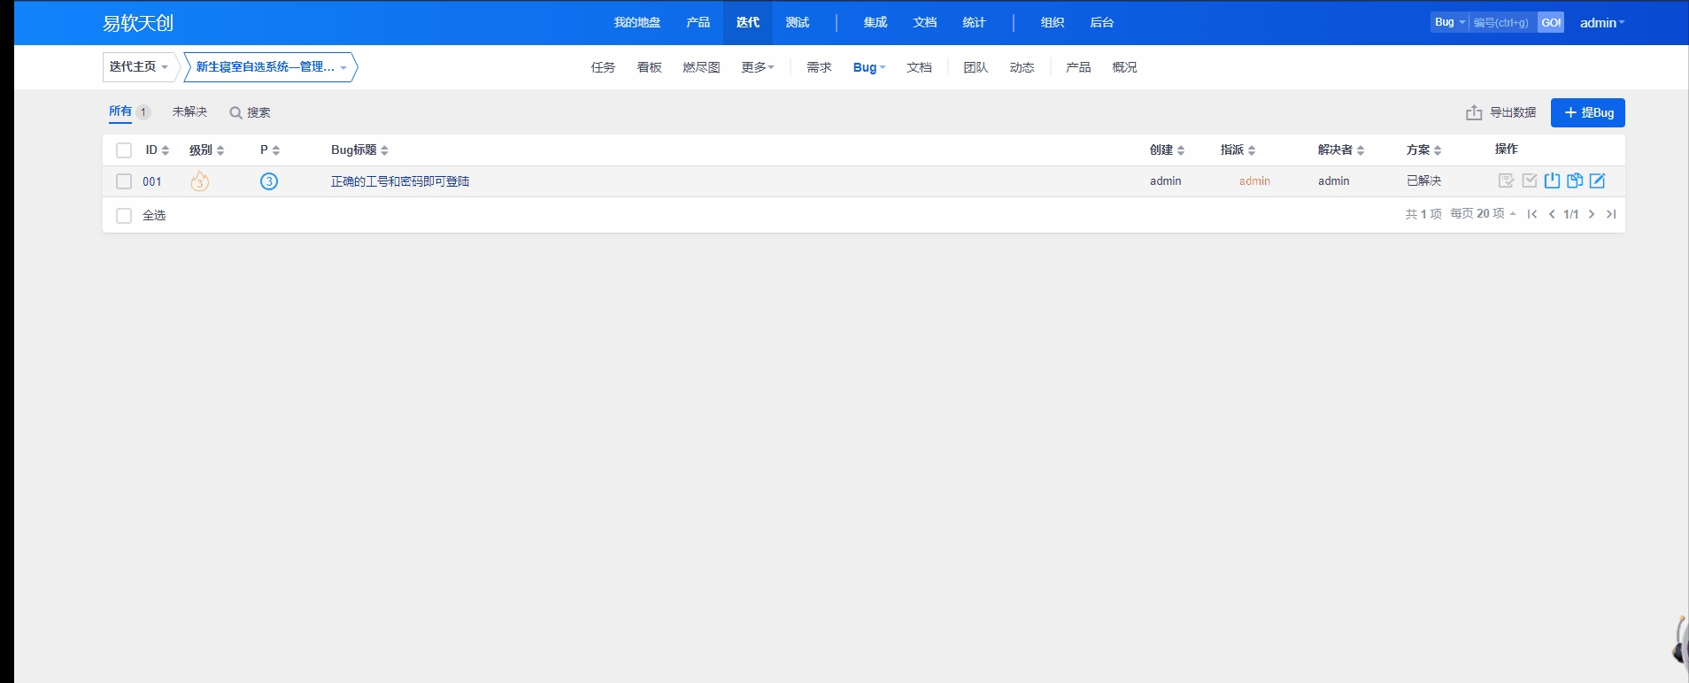The width and height of the screenshot is (1689, 683).
Task: Click the GO! button
Action: [1551, 22]
